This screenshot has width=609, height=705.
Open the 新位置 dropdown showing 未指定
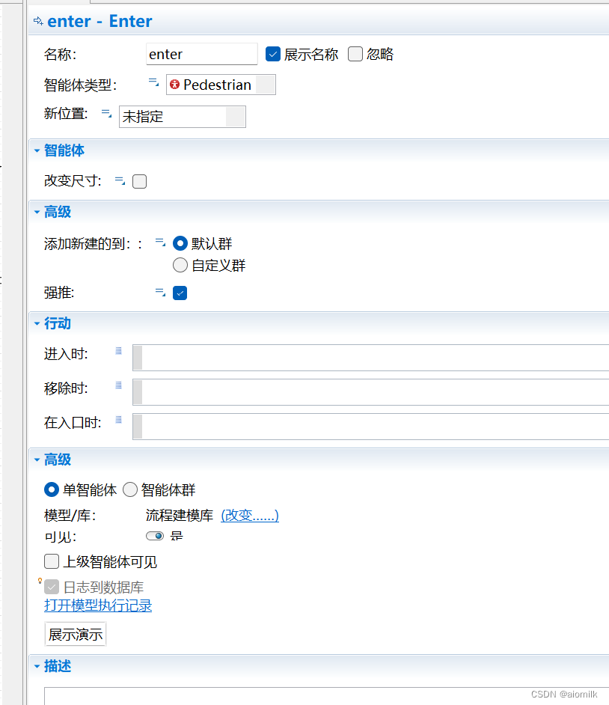[x=237, y=116]
